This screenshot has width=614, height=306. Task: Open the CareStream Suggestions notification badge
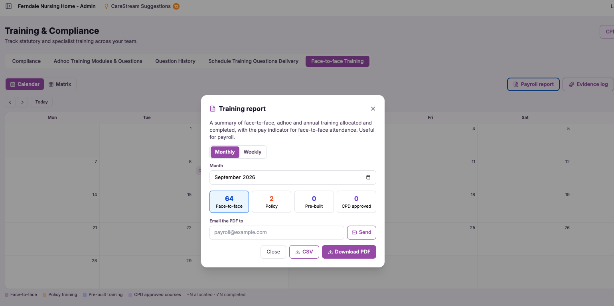[x=176, y=6]
